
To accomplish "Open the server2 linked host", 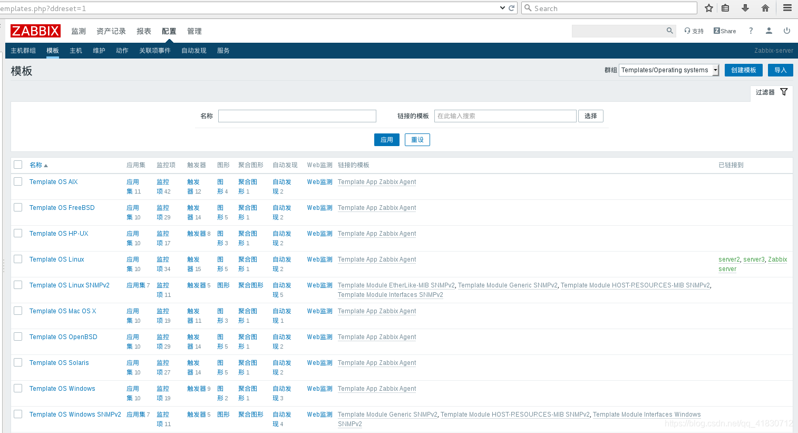I will (x=729, y=259).
